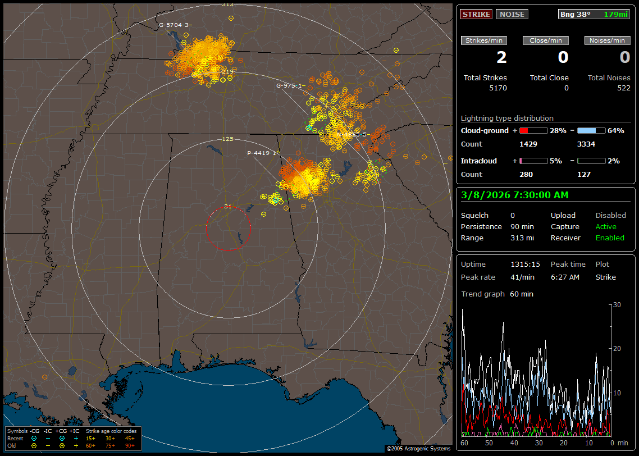Toggle the NOISE indicator
The height and width of the screenshot is (456, 639).
click(x=512, y=14)
